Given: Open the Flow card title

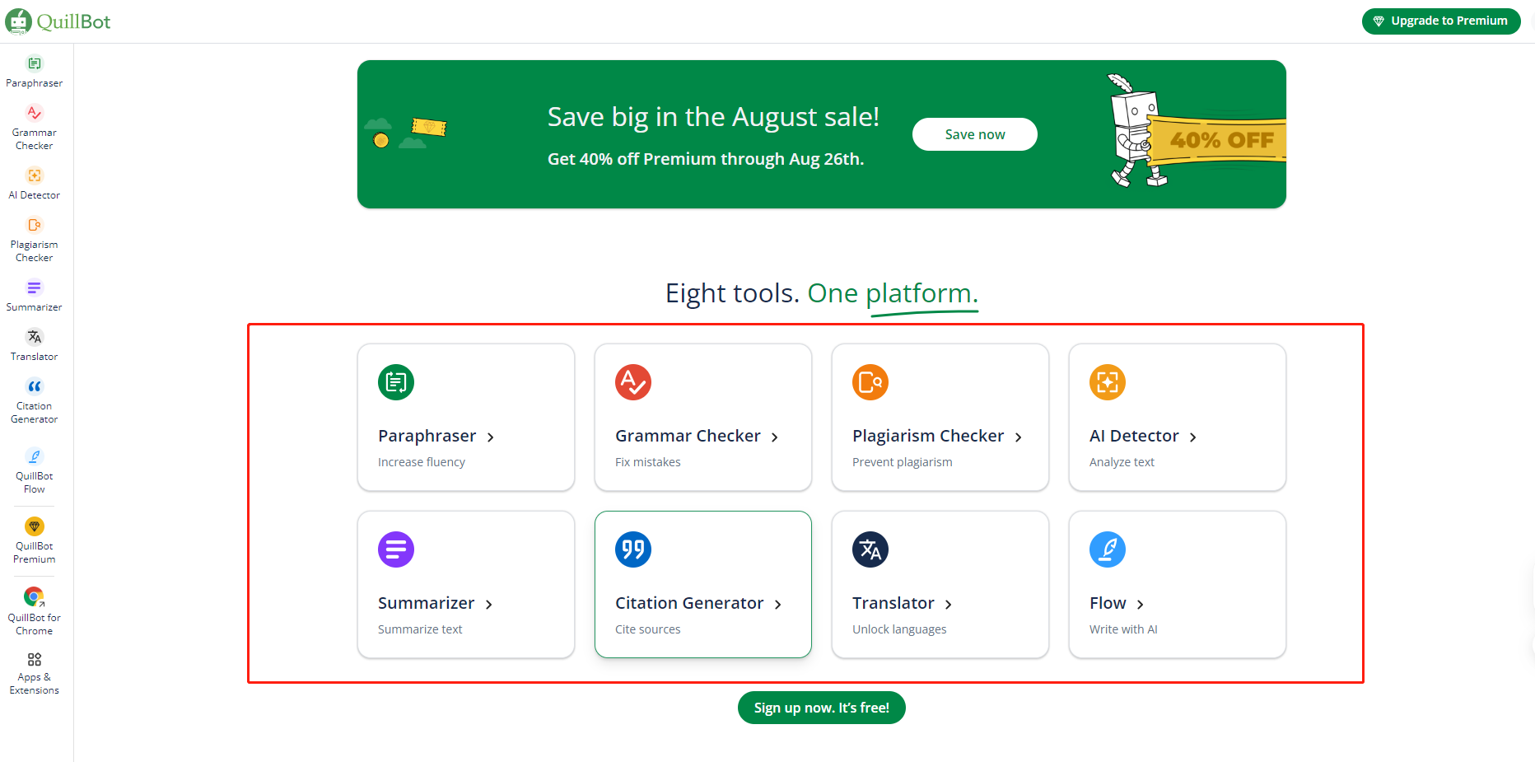Looking at the screenshot, I should pyautogui.click(x=1108, y=603).
